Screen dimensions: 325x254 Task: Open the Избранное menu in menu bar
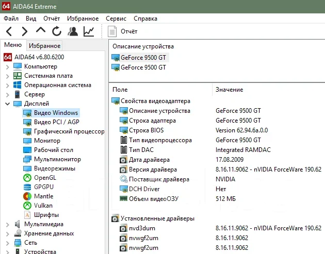[83, 19]
